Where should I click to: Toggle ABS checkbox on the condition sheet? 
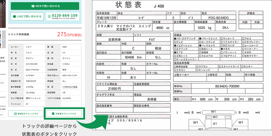point(222,49)
